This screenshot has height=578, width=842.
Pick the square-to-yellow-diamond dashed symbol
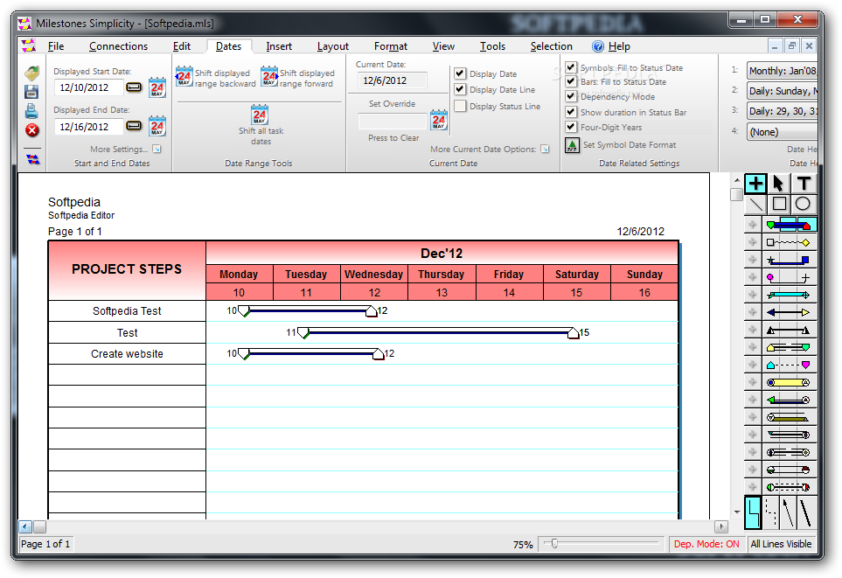789,242
